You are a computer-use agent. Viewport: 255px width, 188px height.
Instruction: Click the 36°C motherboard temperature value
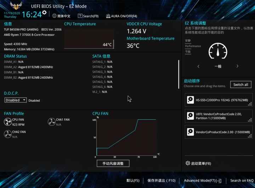(133, 46)
